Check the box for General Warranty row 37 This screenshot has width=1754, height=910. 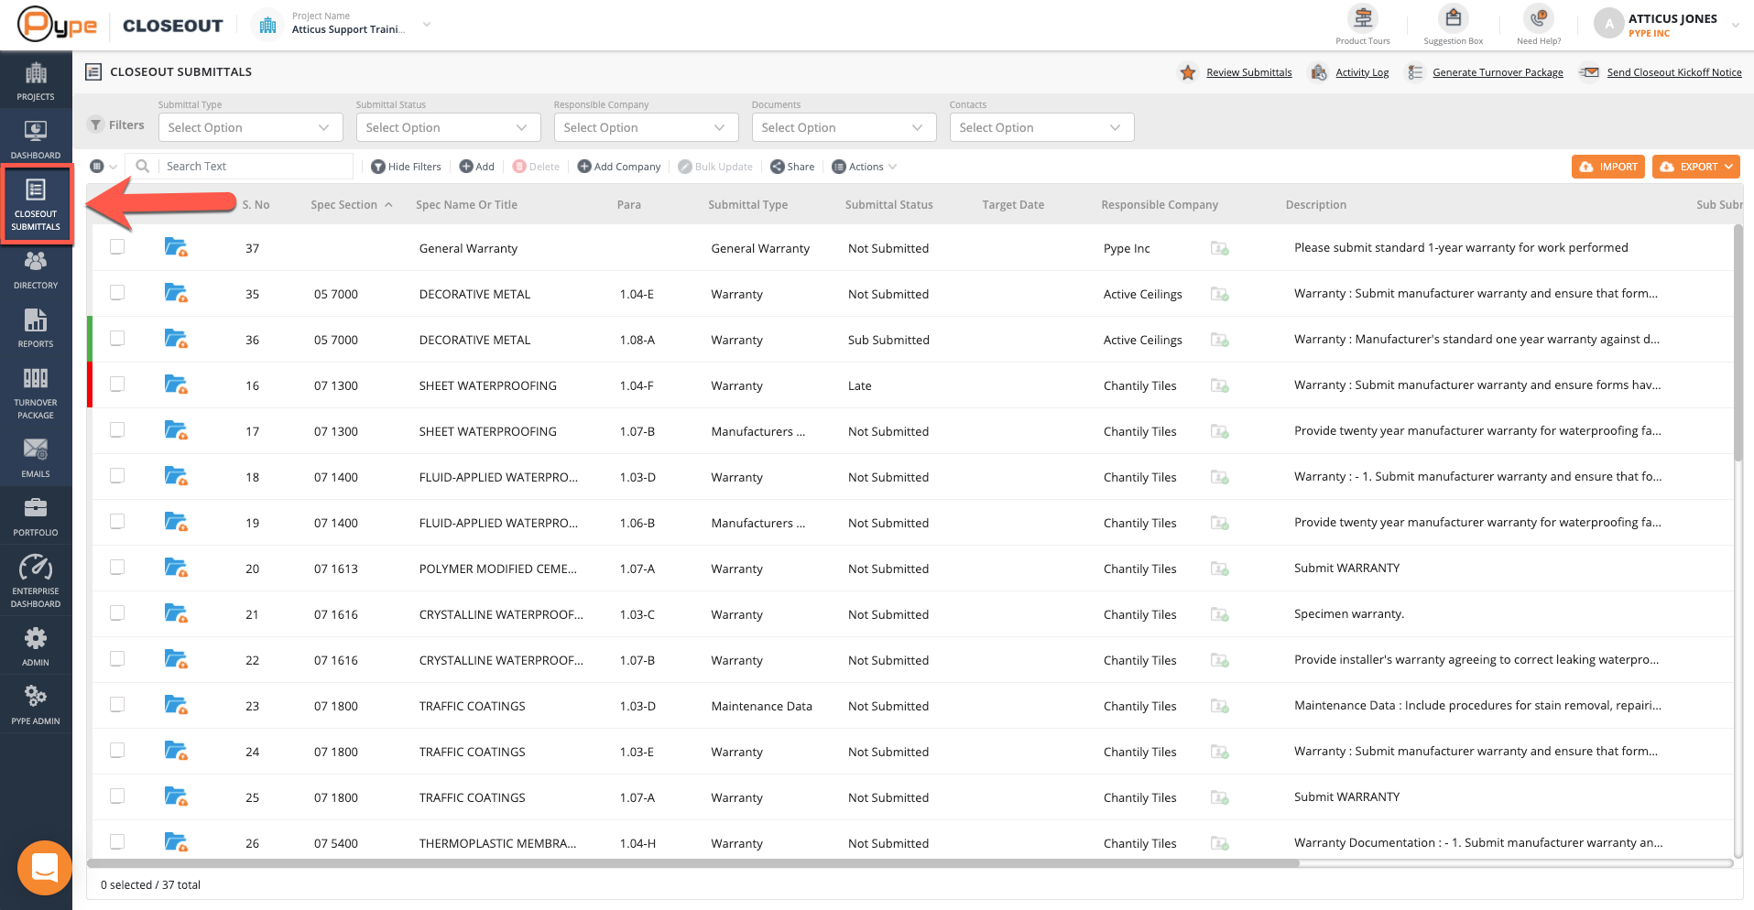[117, 246]
